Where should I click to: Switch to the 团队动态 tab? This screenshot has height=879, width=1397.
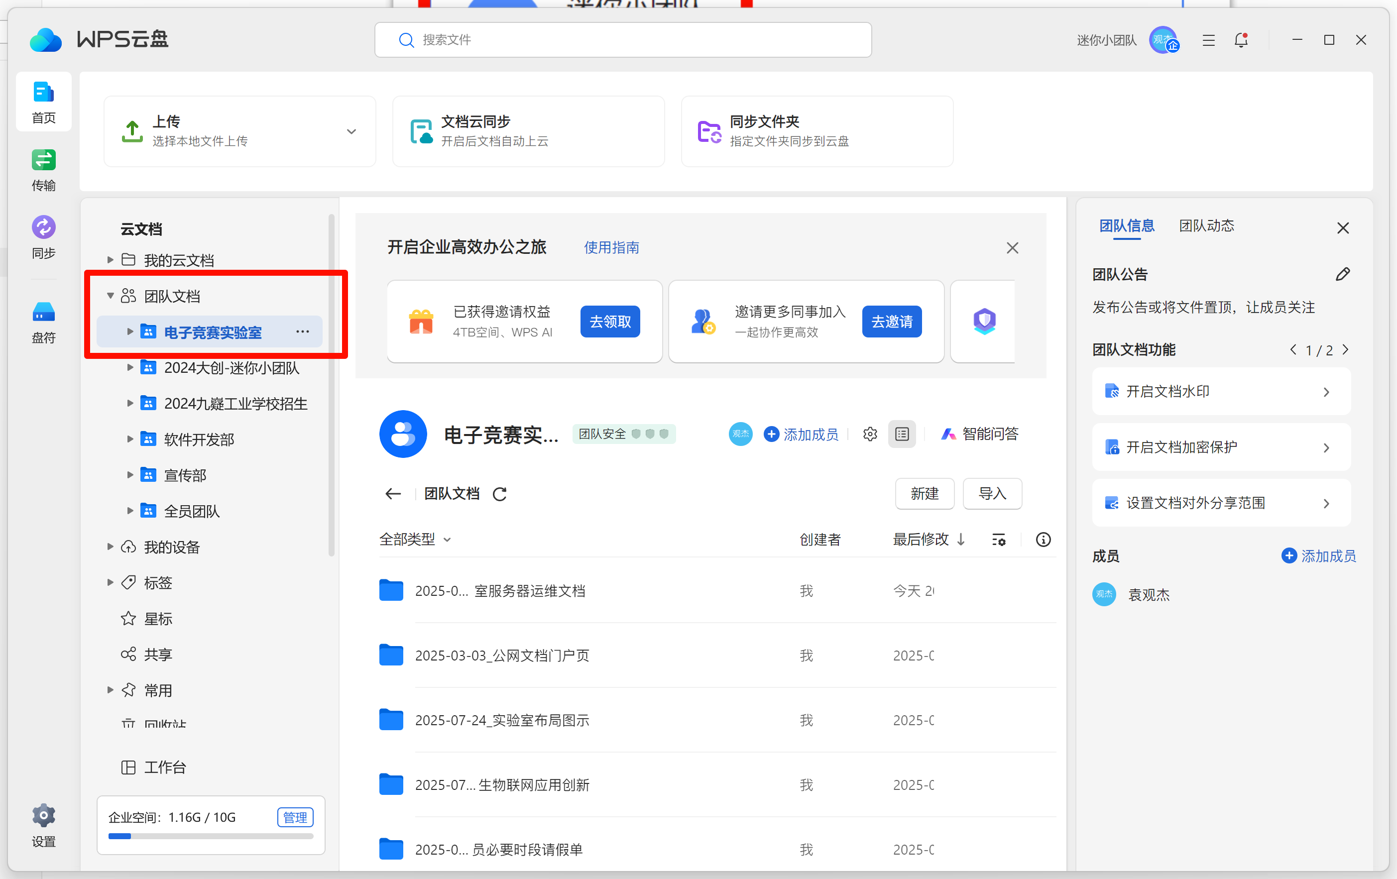click(x=1206, y=226)
